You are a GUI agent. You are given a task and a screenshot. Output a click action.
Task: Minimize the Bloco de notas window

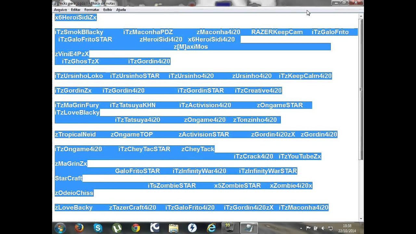336,3
